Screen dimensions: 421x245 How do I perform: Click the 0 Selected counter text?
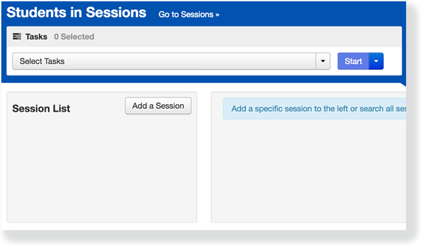coord(74,37)
